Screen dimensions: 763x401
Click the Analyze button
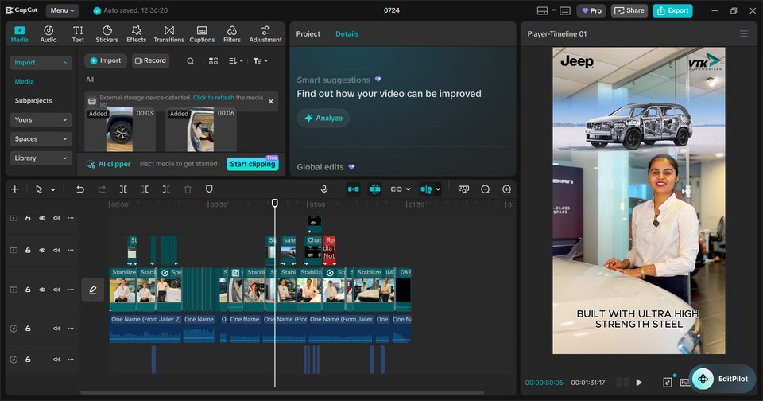pyautogui.click(x=323, y=118)
